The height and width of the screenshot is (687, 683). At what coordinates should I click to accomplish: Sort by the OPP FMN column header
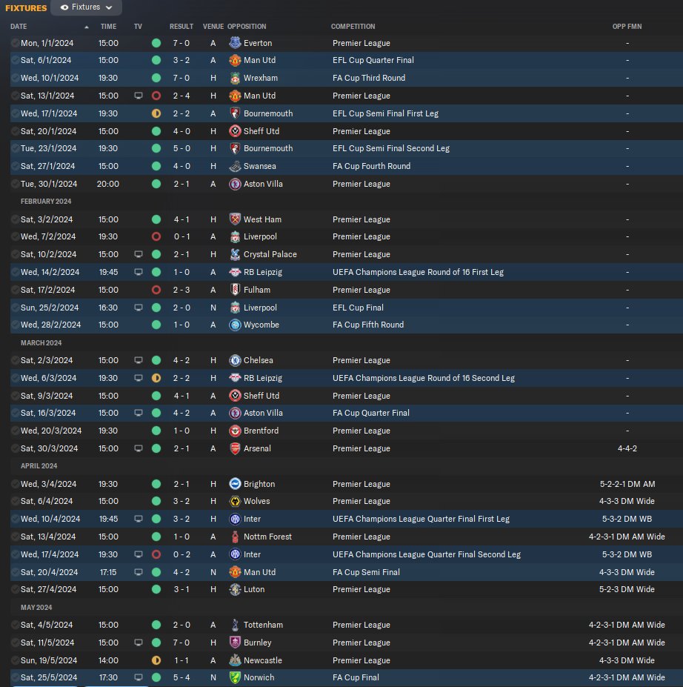pyautogui.click(x=627, y=26)
